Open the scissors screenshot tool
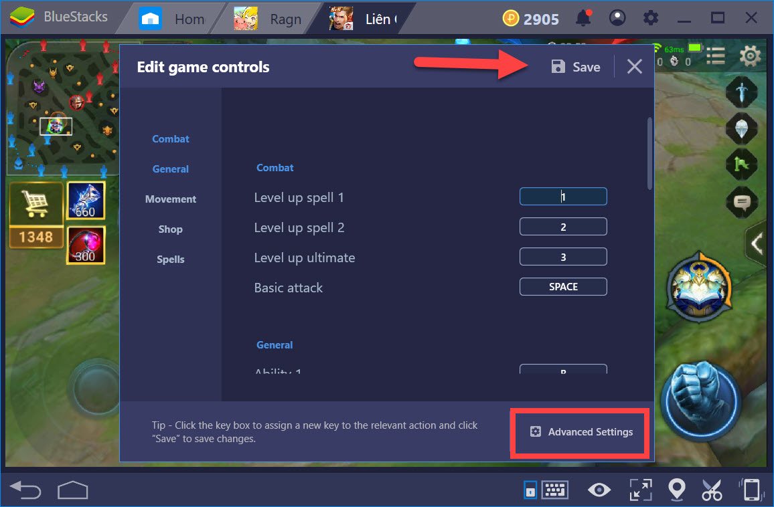The image size is (774, 507). click(711, 490)
